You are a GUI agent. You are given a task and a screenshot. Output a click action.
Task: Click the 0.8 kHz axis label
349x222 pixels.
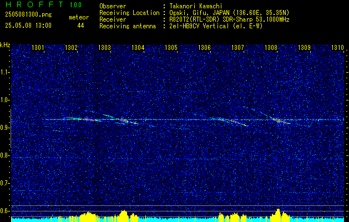click(x=6, y=155)
